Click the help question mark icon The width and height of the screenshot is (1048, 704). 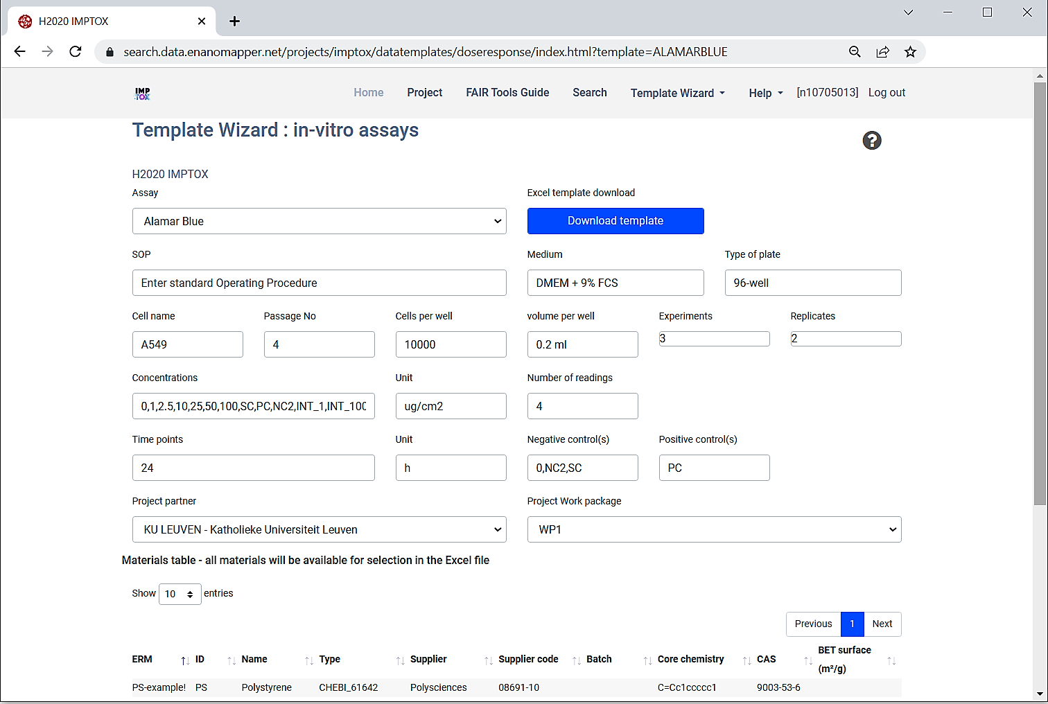[871, 141]
